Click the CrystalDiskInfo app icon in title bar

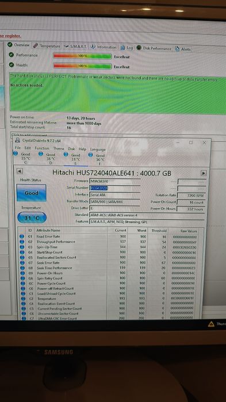click(x=17, y=140)
